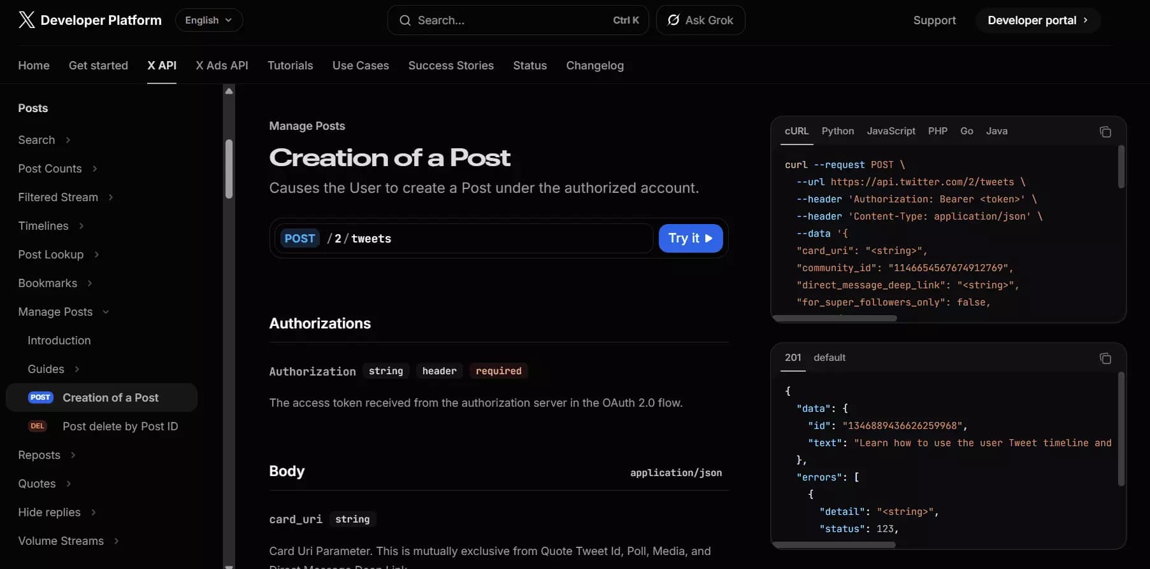Open the Get started tab
The image size is (1150, 569).
click(98, 66)
